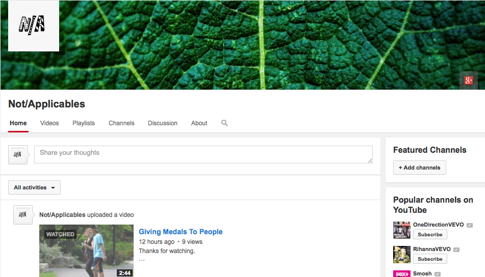Open the Google+ icon on banner
Viewport: 485px width, 277px height.
click(x=469, y=80)
